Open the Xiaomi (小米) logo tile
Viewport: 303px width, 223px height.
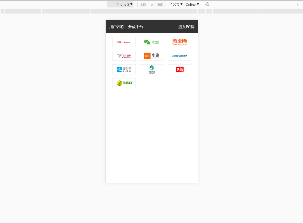[152, 56]
